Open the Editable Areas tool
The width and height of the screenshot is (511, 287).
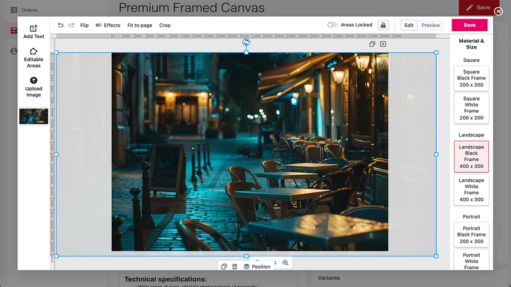[33, 58]
